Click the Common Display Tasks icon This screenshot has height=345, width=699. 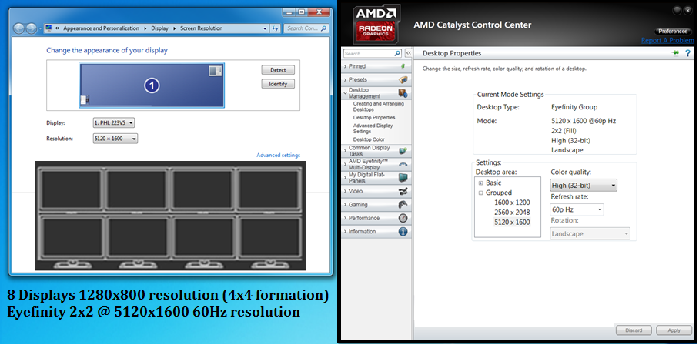coord(403,151)
